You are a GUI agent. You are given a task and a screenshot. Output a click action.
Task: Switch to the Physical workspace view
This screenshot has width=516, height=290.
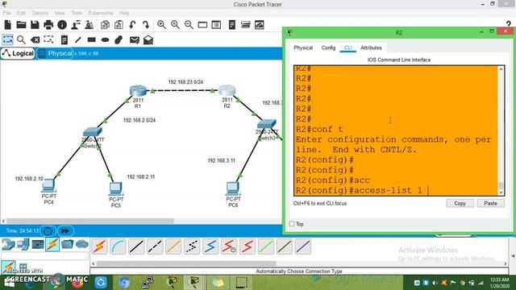(55, 53)
